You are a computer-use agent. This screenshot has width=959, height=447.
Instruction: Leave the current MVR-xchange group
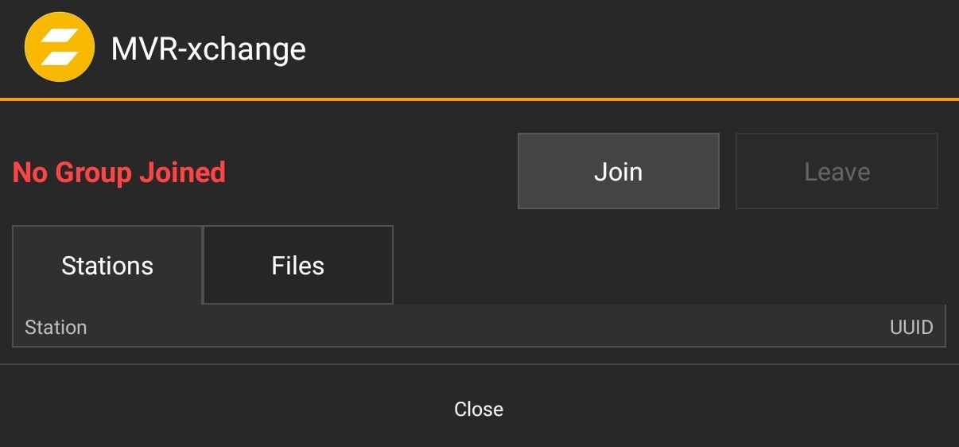click(x=837, y=172)
